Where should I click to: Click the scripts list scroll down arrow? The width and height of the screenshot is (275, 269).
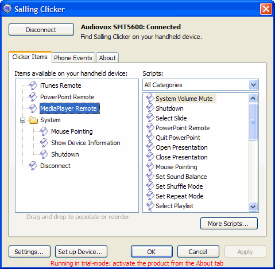coord(253,206)
